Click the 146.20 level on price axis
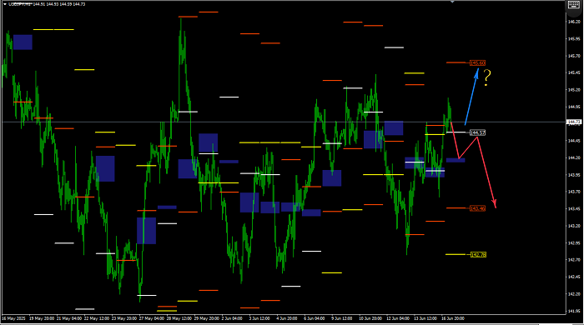The width and height of the screenshot is (584, 325). coord(574,22)
